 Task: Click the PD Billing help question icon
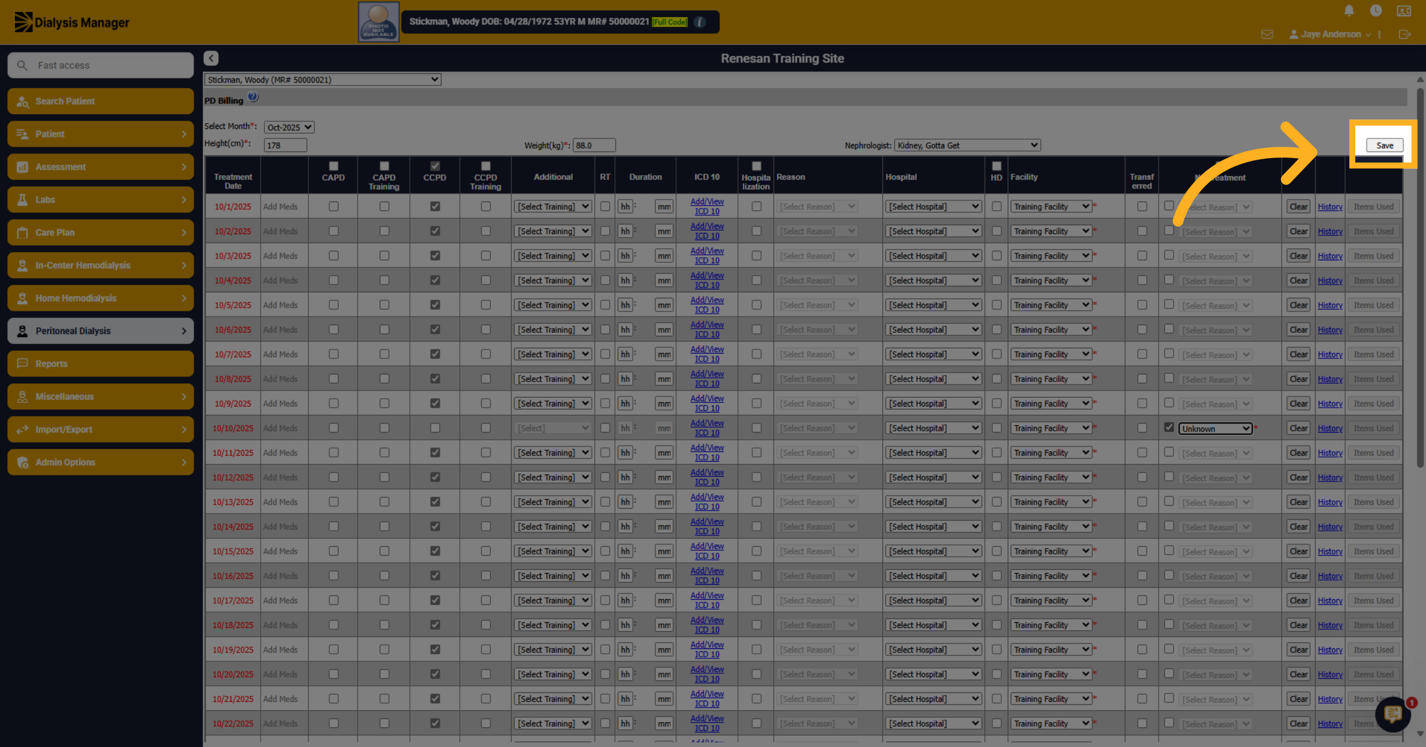[253, 97]
